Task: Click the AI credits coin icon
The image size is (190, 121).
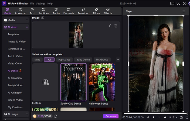Action: (x=35, y=116)
